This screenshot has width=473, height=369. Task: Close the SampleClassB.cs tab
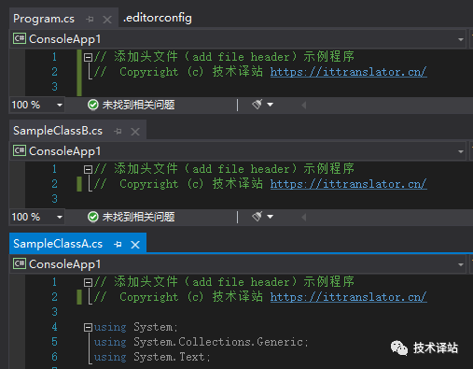(x=135, y=132)
